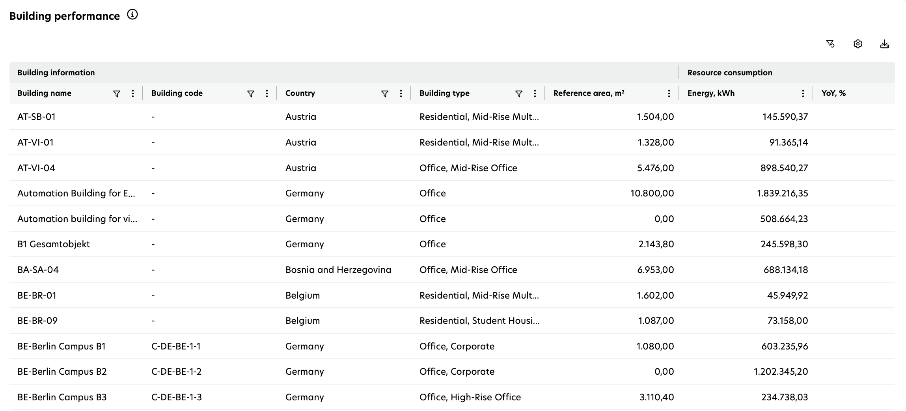Sort by Energy, kWh header
Image resolution: width=906 pixels, height=411 pixels.
[711, 93]
